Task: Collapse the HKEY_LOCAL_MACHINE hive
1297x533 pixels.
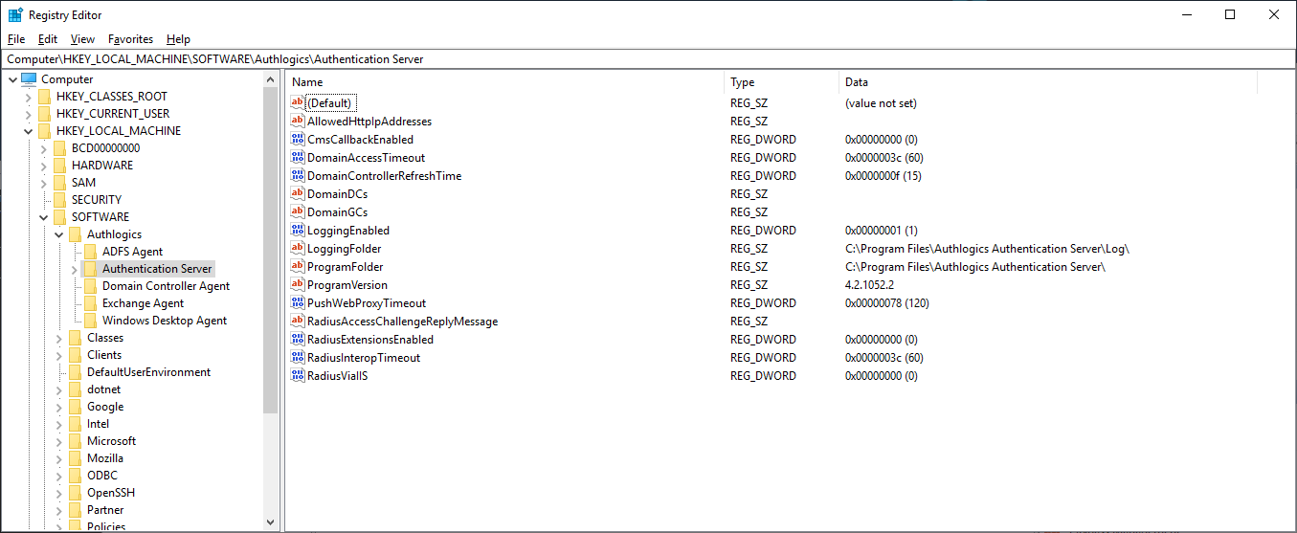Action: pyautogui.click(x=28, y=131)
